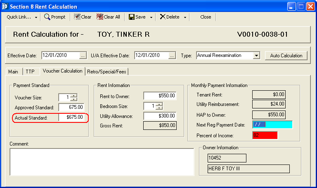Expand the Save dropdown arrow
The width and height of the screenshot is (317, 188).
pos(151,17)
